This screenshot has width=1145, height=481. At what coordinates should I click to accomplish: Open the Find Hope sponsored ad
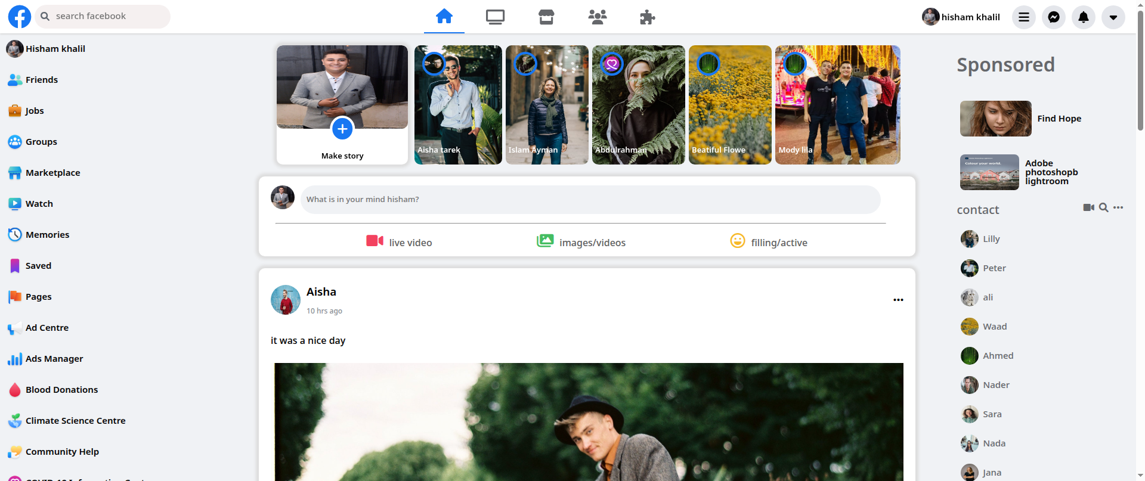(x=1021, y=119)
